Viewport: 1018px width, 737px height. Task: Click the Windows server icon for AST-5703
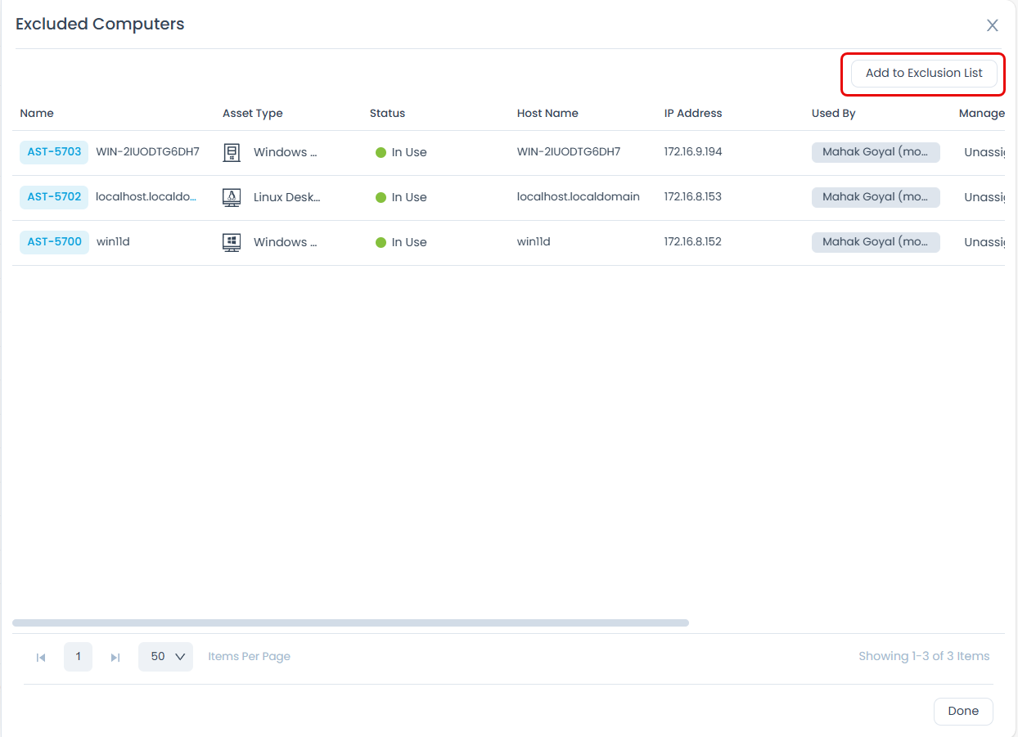[x=232, y=152]
